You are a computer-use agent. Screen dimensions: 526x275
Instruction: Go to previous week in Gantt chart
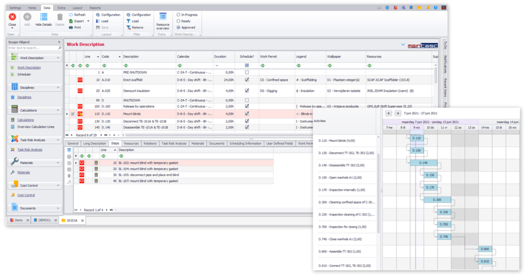pos(388,113)
